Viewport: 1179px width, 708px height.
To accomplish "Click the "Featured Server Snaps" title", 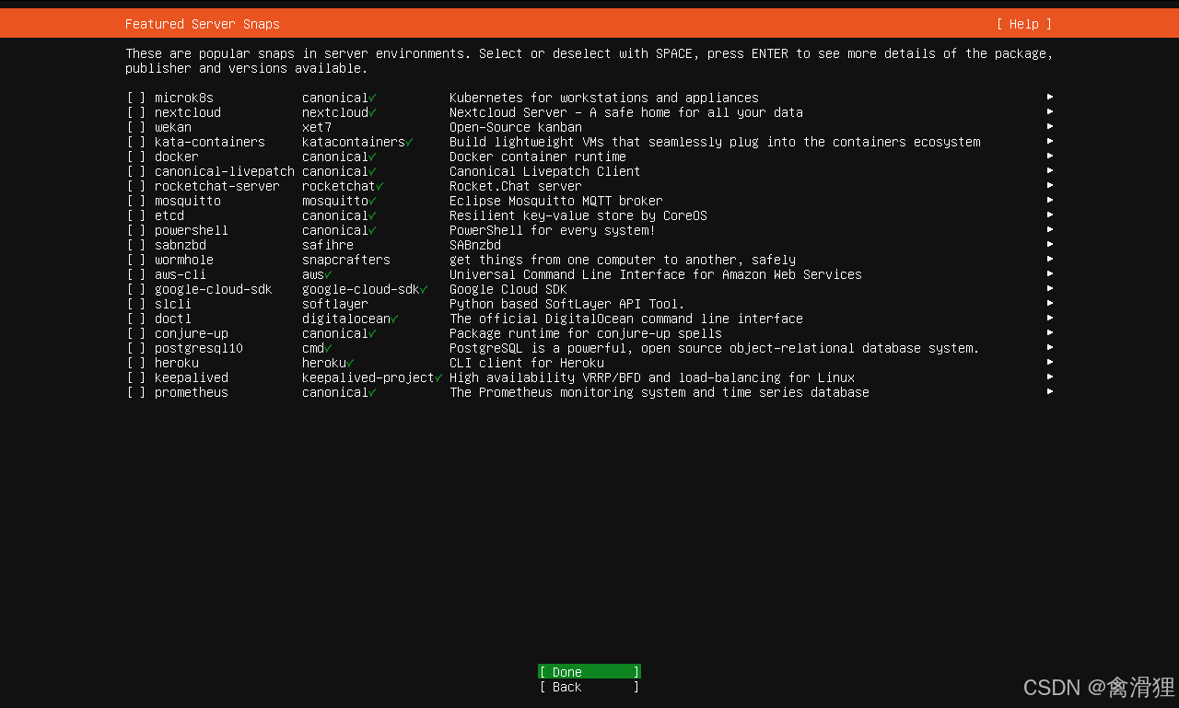I will 203,24.
